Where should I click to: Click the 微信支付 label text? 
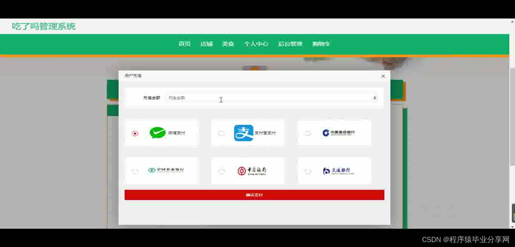177,133
